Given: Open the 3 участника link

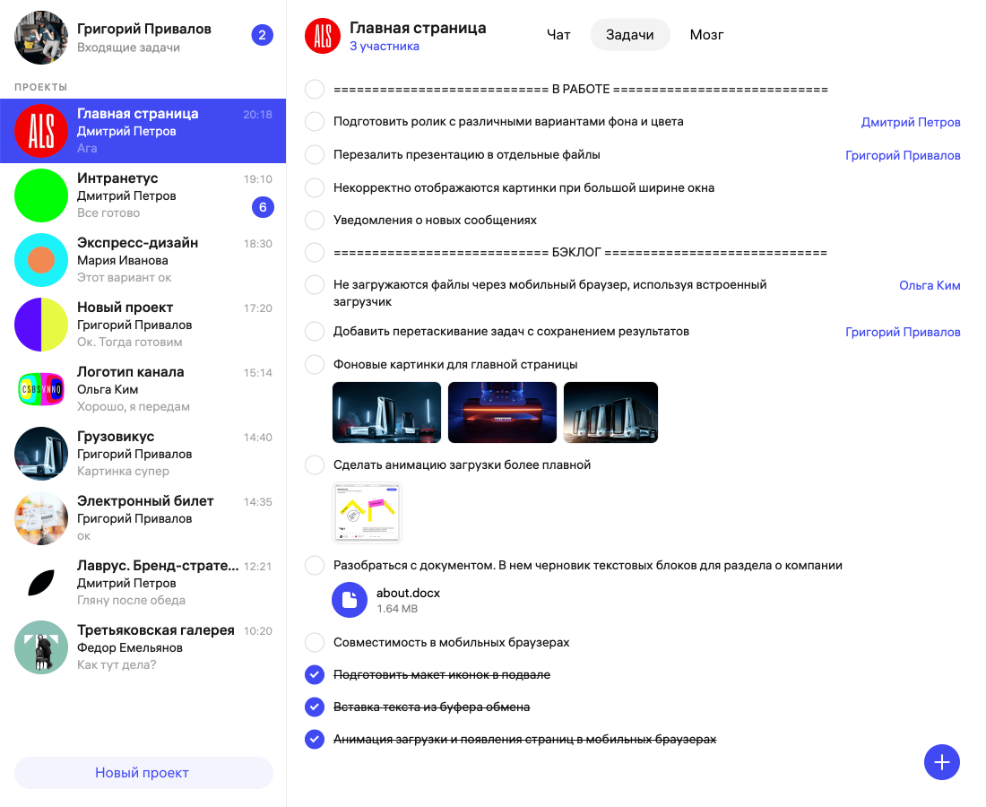Looking at the screenshot, I should coord(385,46).
